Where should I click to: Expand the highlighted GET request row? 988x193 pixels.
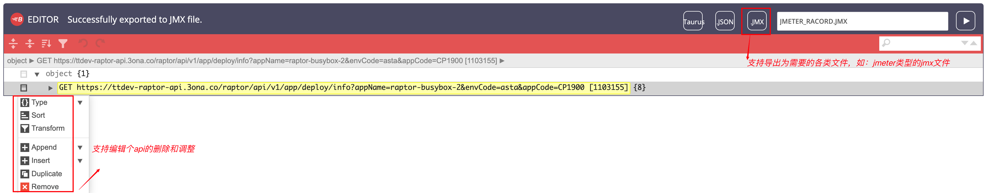point(50,88)
